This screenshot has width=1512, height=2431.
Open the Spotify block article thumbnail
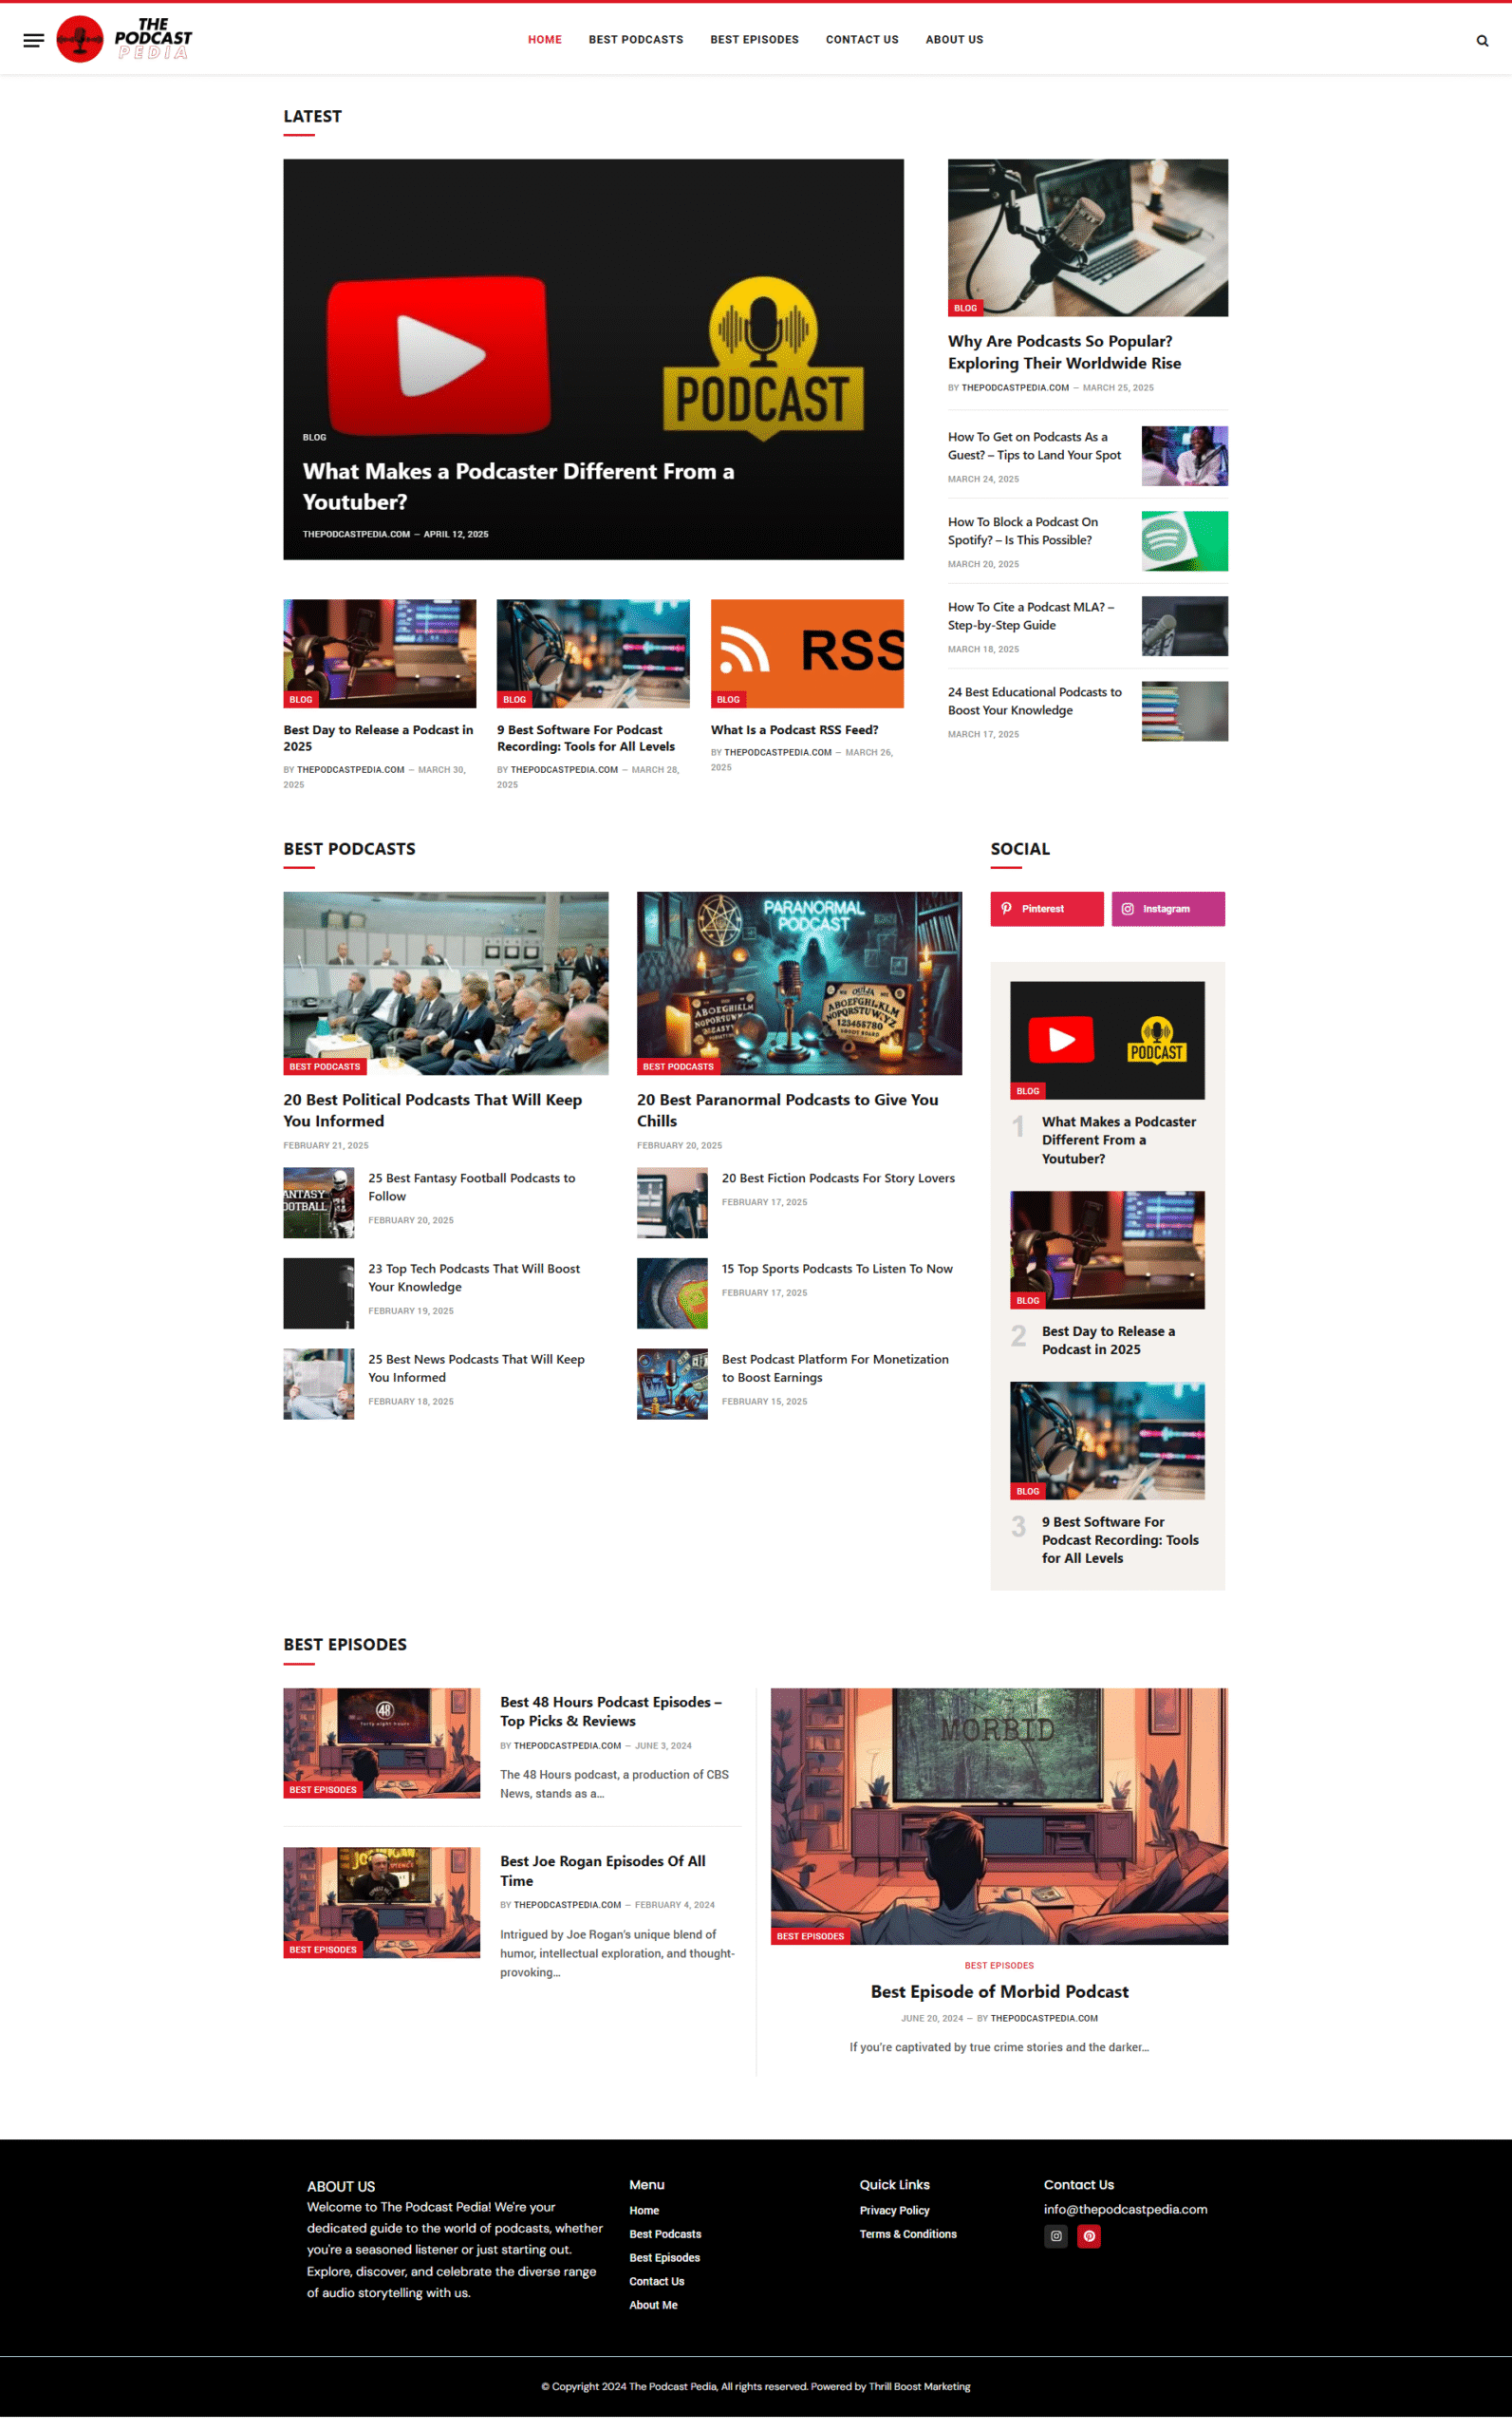coord(1184,541)
